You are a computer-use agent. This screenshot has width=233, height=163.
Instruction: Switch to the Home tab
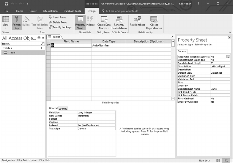[x=20, y=11]
